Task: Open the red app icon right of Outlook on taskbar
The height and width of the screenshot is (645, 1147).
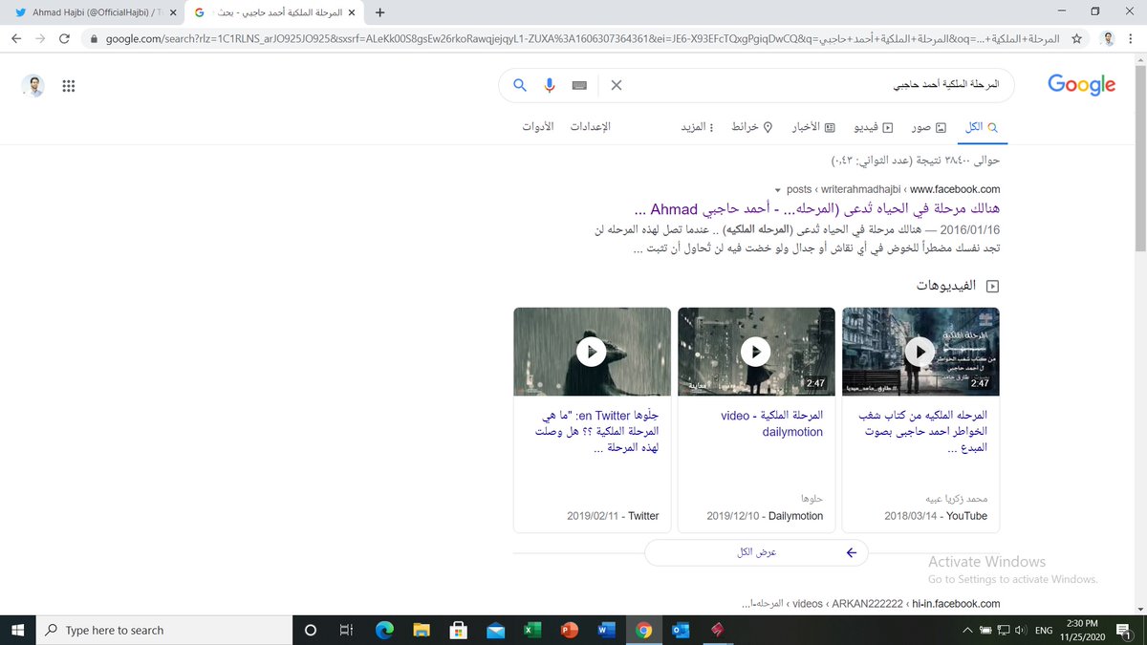Action: coord(719,630)
